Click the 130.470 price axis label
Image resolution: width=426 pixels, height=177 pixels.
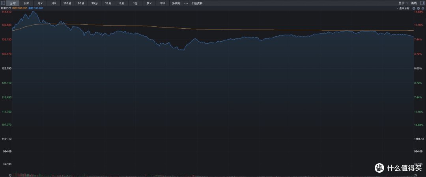(7, 54)
